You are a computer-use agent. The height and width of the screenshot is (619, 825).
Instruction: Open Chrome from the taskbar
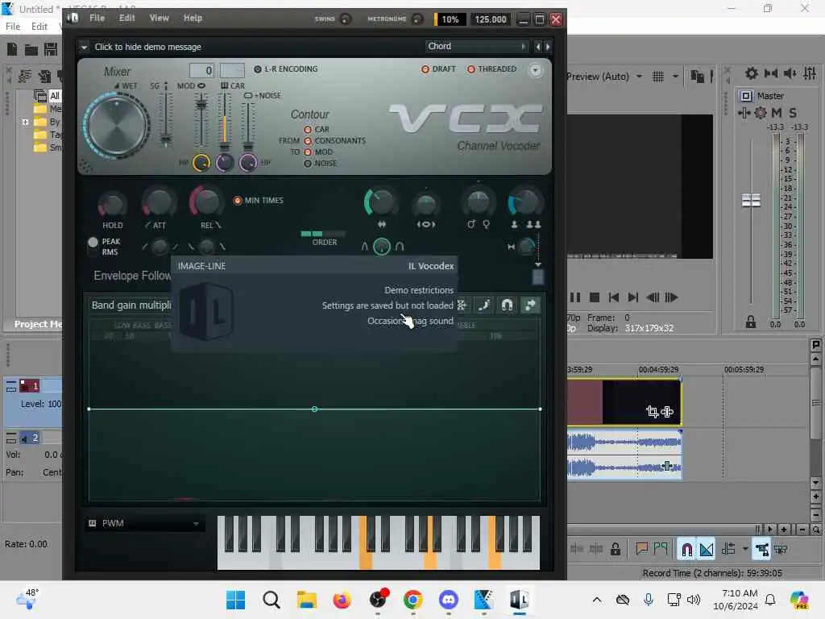413,600
